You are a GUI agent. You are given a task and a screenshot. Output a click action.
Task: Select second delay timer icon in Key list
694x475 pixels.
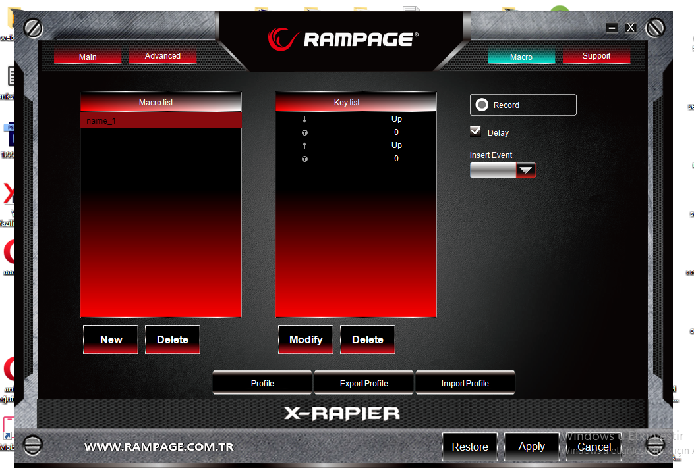click(x=304, y=159)
